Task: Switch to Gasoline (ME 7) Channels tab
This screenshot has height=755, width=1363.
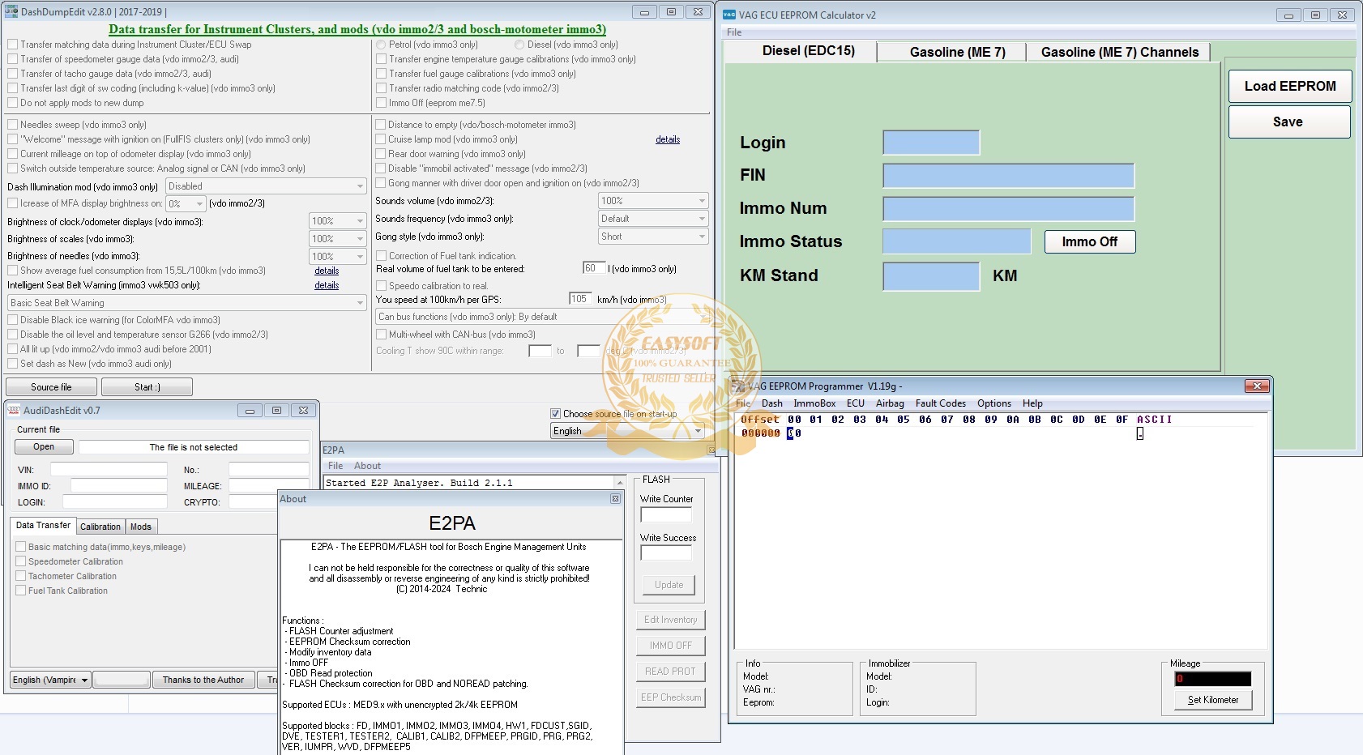Action: pyautogui.click(x=1119, y=52)
